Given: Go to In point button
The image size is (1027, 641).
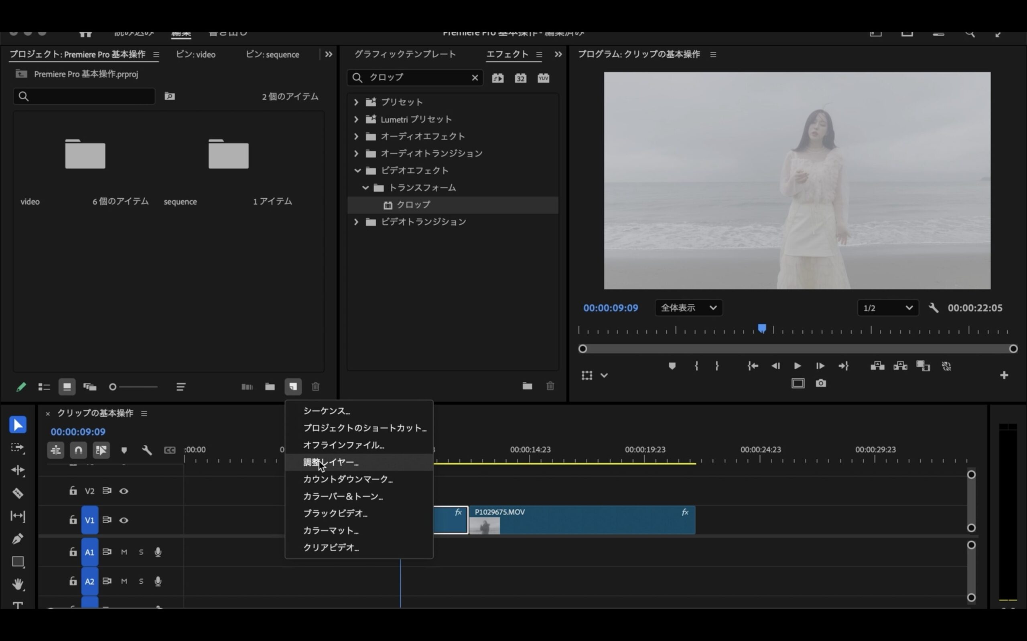Looking at the screenshot, I should point(753,366).
